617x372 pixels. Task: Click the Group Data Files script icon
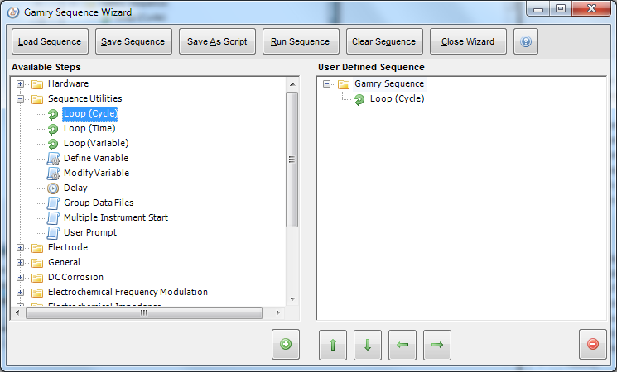click(x=53, y=203)
